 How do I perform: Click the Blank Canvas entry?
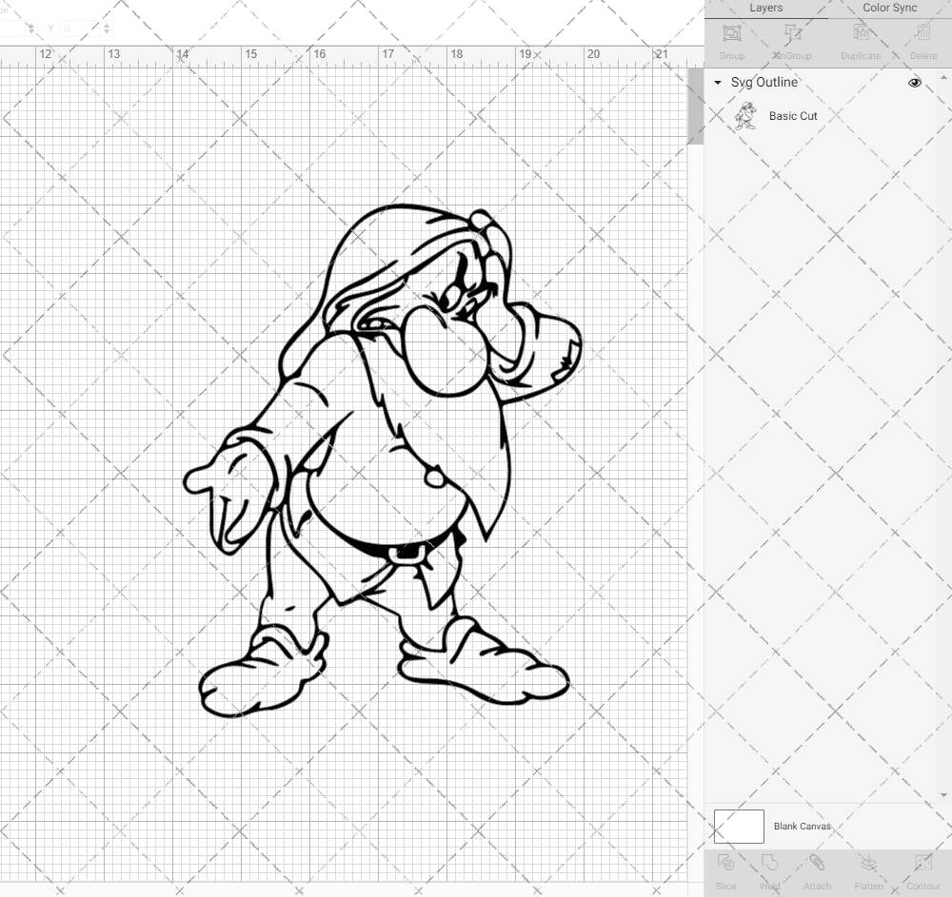click(803, 827)
